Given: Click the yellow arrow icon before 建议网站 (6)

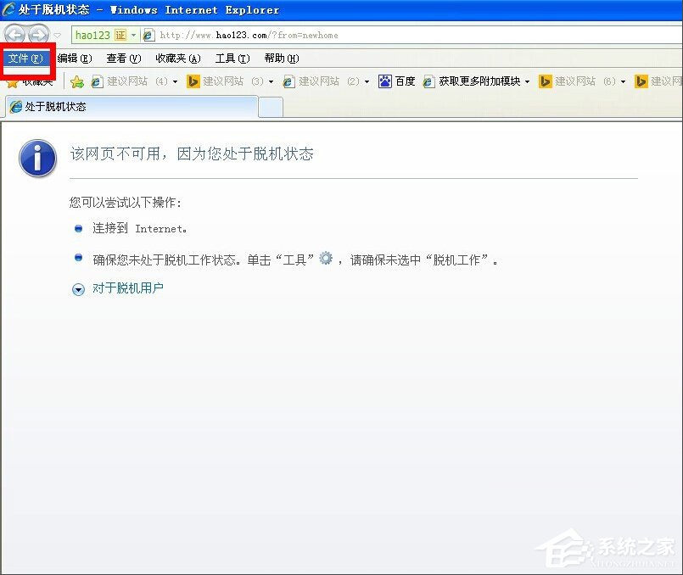Looking at the screenshot, I should 545,81.
